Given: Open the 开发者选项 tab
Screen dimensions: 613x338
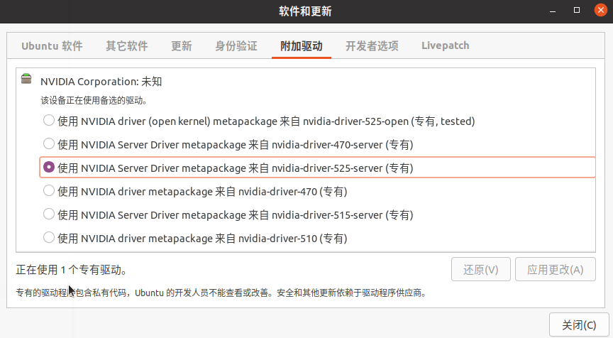Looking at the screenshot, I should [372, 45].
